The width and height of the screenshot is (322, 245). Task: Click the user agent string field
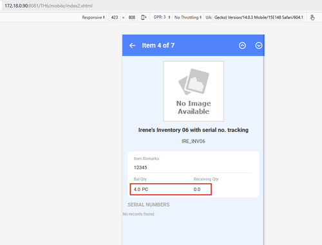tap(258, 17)
